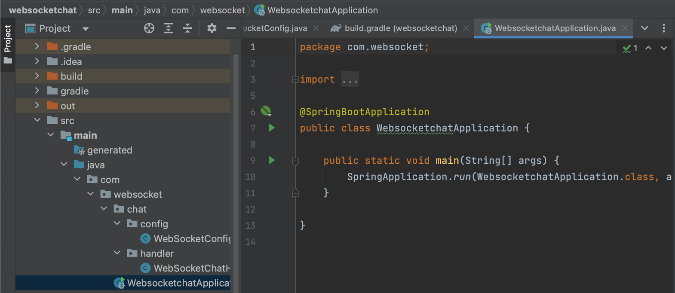Collapse the handler package
This screenshot has width=675, height=293.
[117, 253]
